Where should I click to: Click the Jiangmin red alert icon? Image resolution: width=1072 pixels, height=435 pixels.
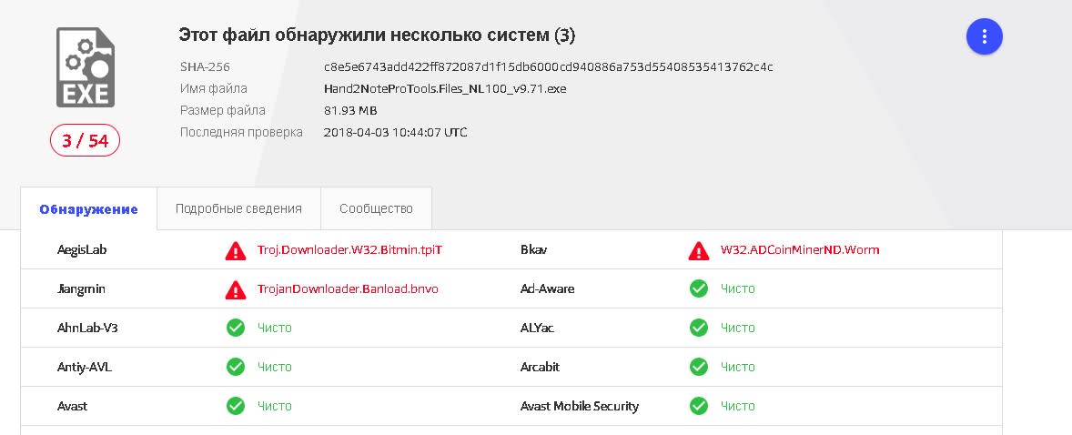[x=236, y=290]
